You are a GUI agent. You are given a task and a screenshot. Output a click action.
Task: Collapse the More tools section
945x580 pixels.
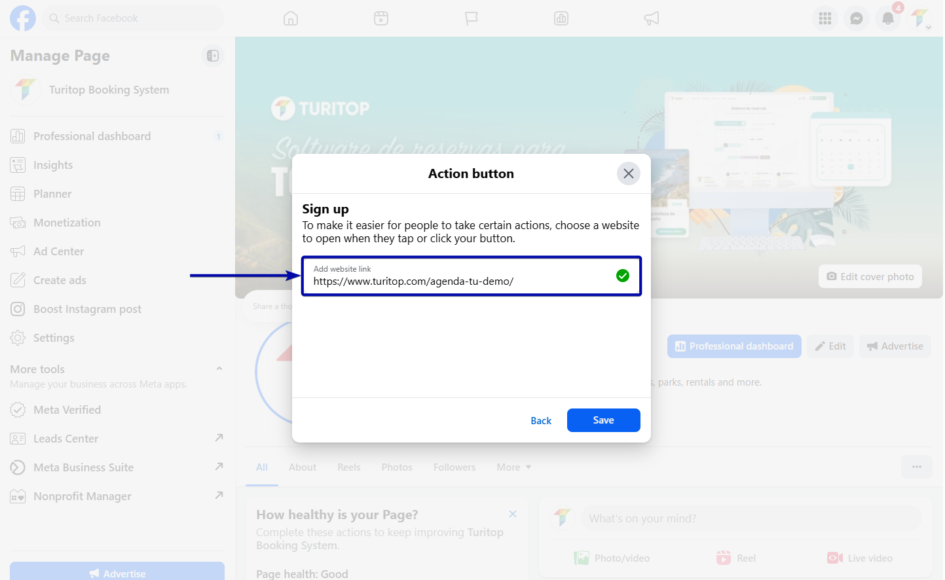[x=219, y=369]
